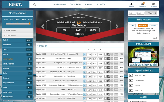The image size is (164, 102).
Task: Select the Sistem bet type
Action: coord(153,25)
